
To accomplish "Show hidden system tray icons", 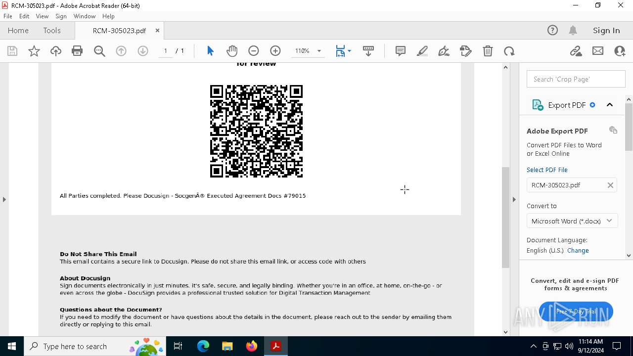I will (x=533, y=346).
